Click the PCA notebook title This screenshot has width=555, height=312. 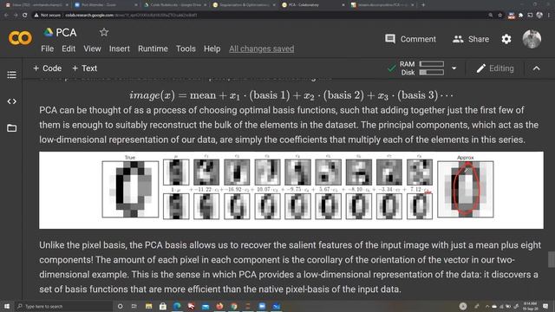pyautogui.click(x=66, y=33)
